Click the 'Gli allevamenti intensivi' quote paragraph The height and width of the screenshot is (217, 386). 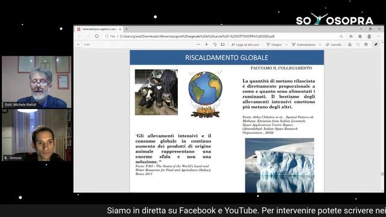173,149
